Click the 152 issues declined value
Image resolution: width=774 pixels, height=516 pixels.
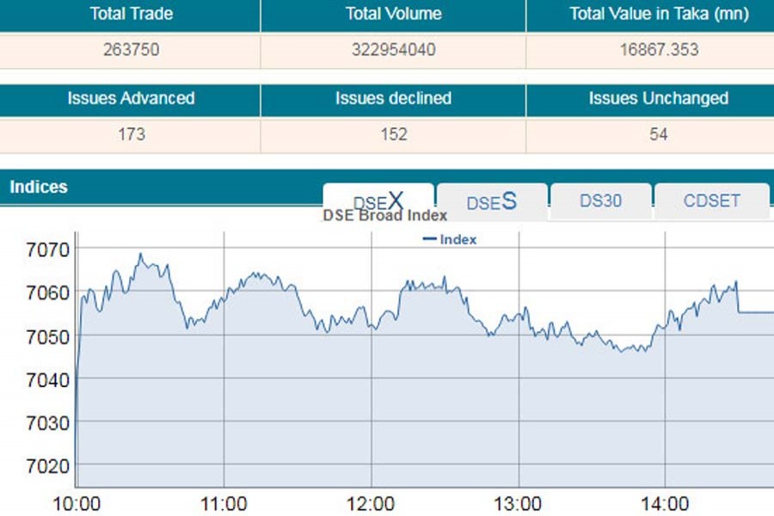point(393,134)
